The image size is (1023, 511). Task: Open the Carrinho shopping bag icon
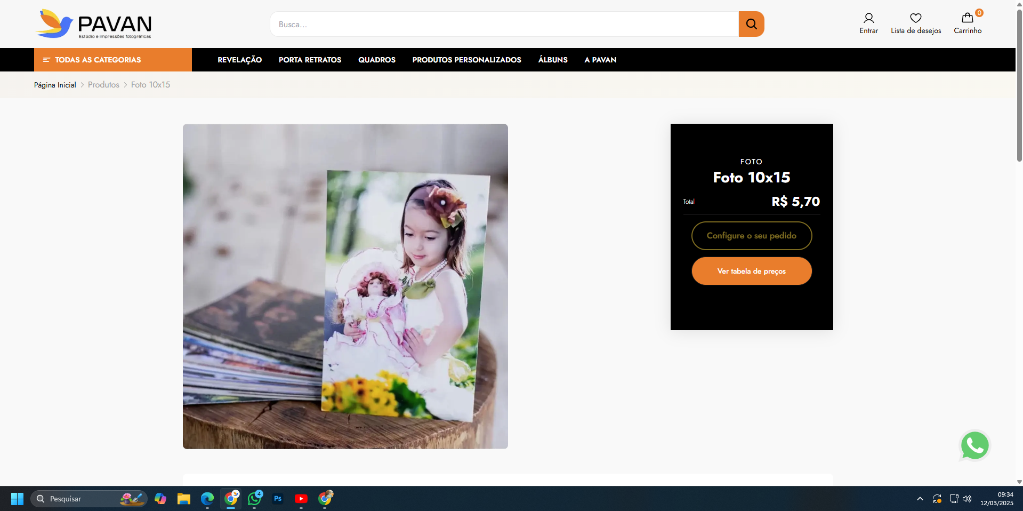click(967, 19)
